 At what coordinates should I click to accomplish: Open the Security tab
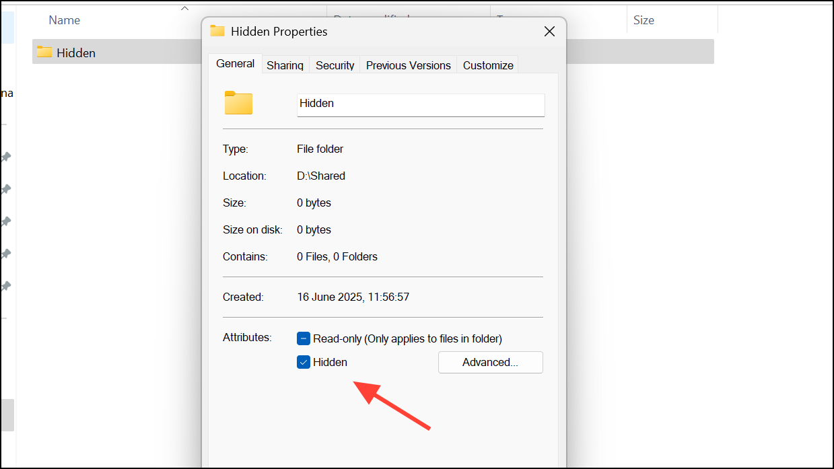point(335,65)
